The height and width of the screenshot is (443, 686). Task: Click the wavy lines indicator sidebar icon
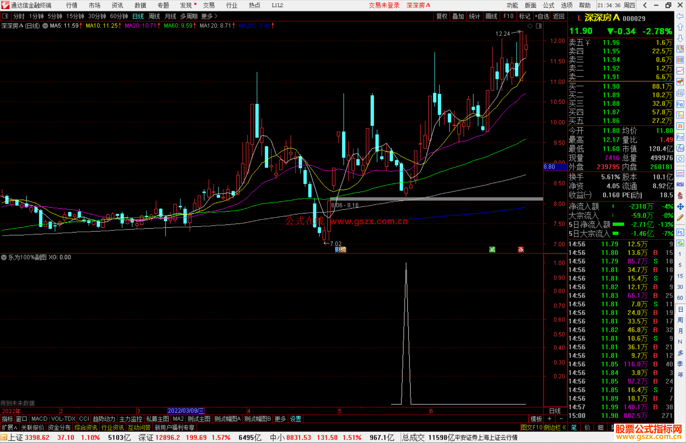tap(680, 173)
